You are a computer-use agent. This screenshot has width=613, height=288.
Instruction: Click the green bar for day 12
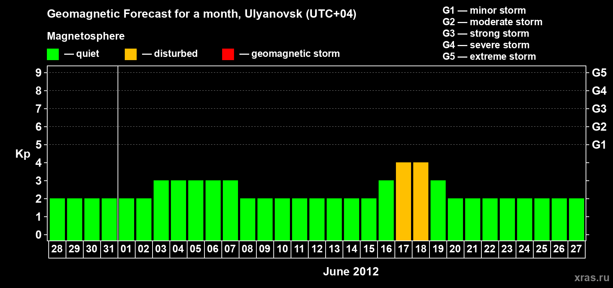[317, 219]
